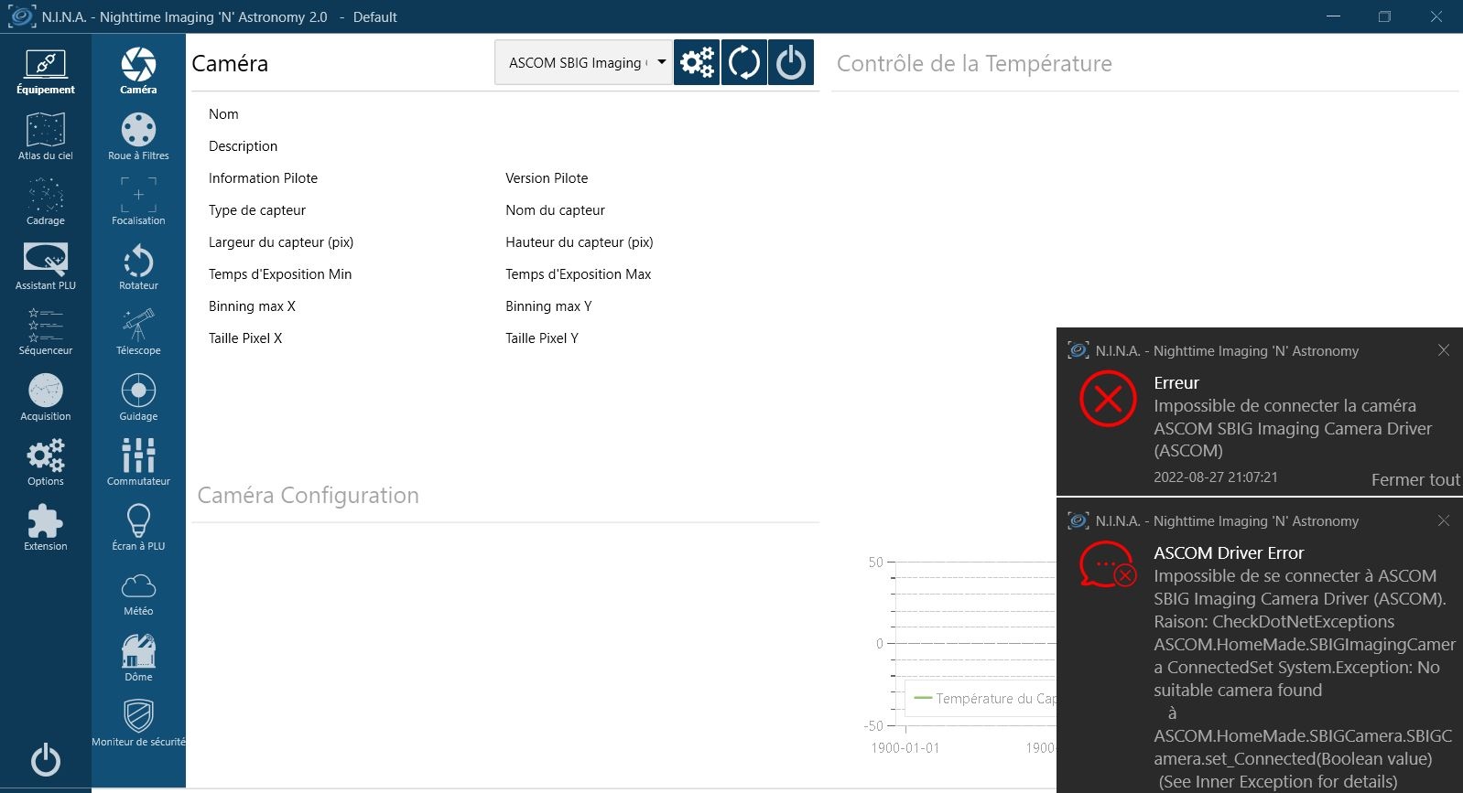Open the Télescope equipment tab
Viewport: 1463px width, 793px height.
coord(138,331)
